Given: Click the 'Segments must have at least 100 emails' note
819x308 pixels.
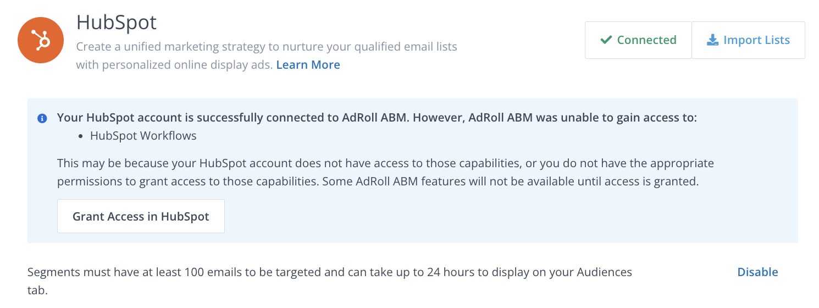Looking at the screenshot, I should click(330, 272).
